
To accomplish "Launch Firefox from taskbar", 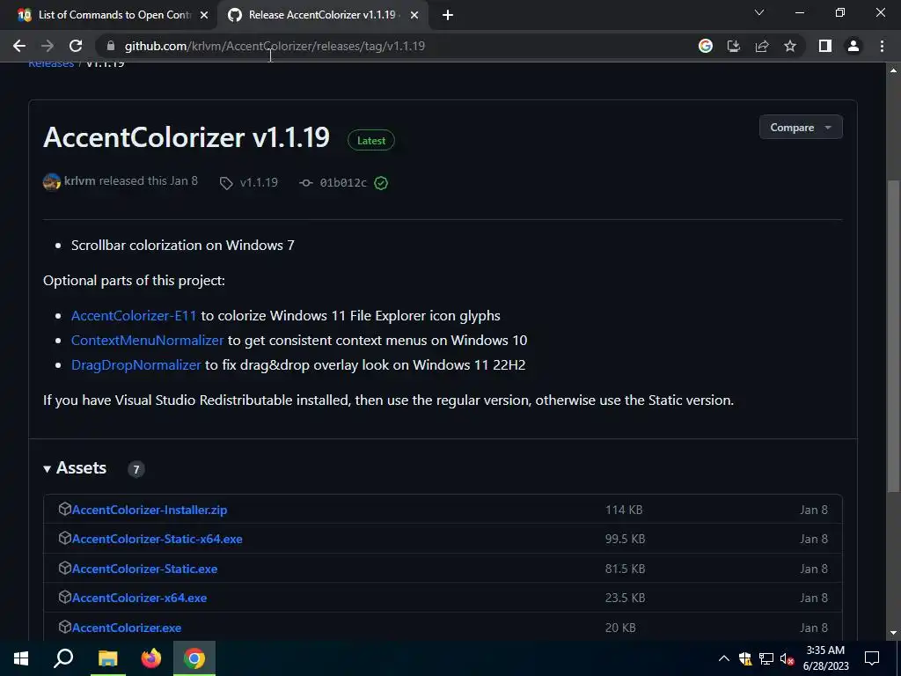I will [151, 658].
